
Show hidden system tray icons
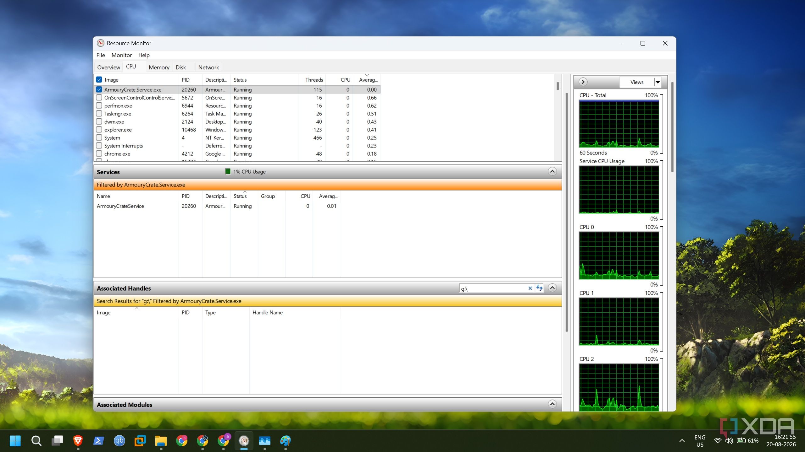coord(682,441)
